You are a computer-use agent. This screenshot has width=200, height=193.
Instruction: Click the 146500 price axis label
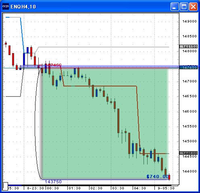pos(190,96)
